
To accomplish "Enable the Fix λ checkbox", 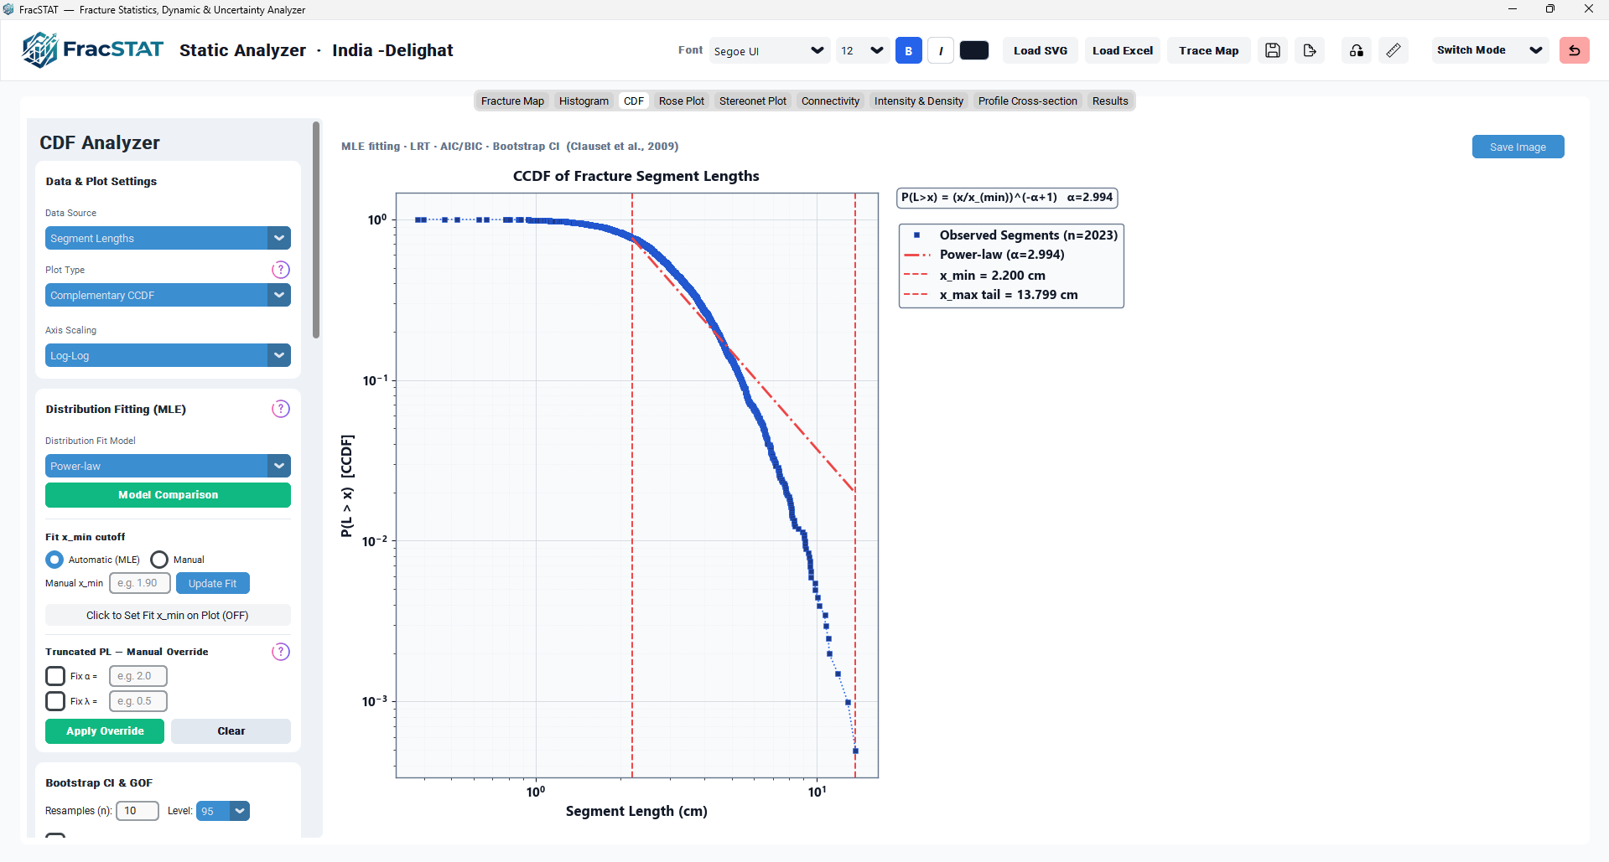I will tap(55, 701).
